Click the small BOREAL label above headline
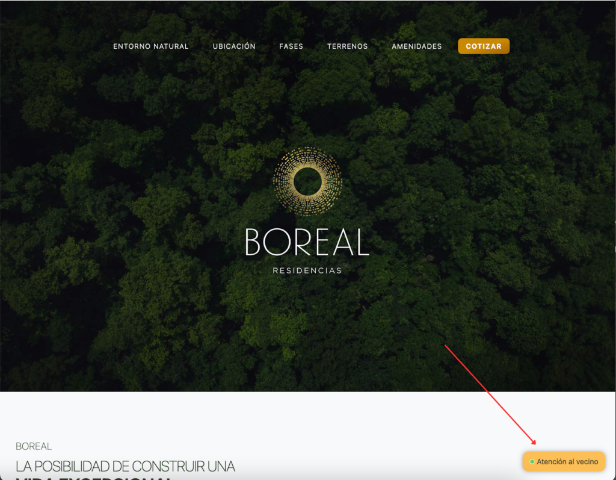Viewport: 616px width, 480px height. pyautogui.click(x=34, y=446)
